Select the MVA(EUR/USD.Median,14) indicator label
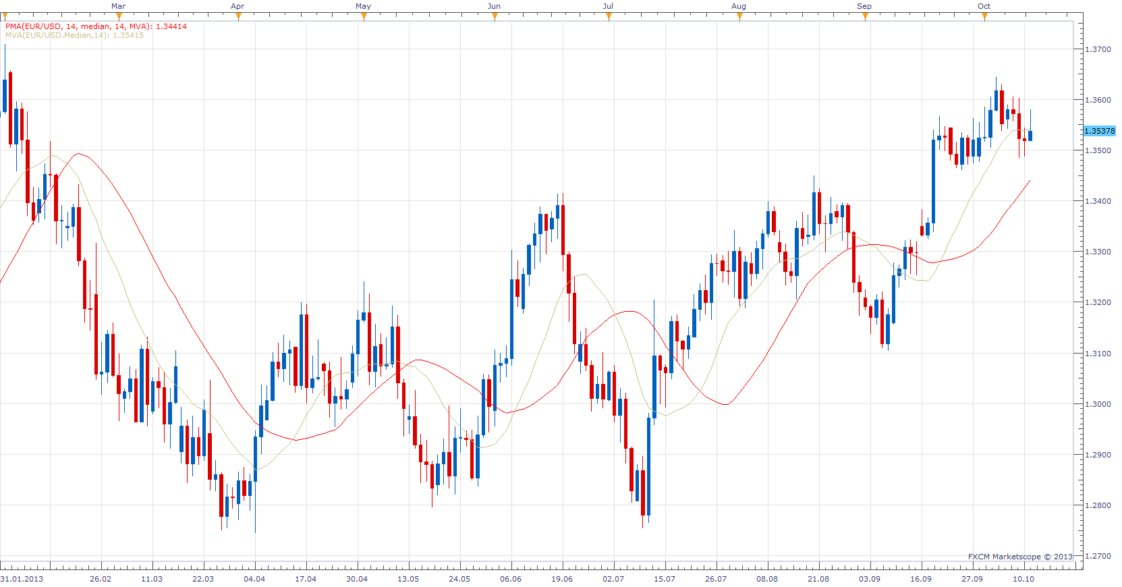This screenshot has height=587, width=1122. tap(74, 35)
